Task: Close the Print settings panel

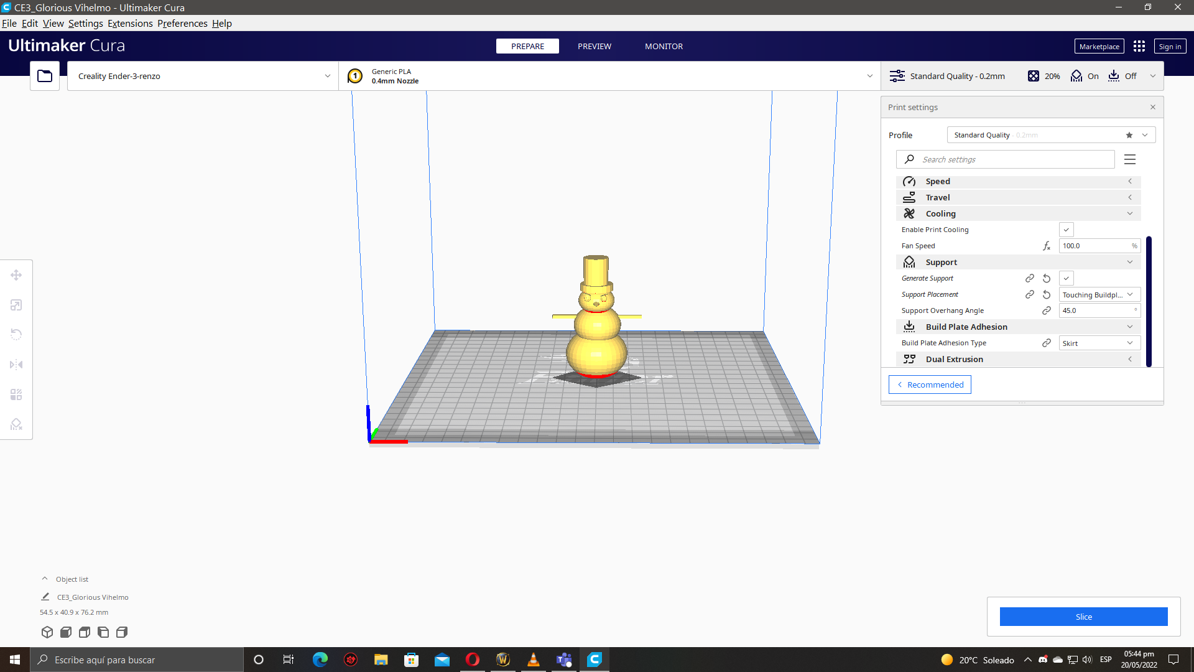Action: pos(1153,107)
